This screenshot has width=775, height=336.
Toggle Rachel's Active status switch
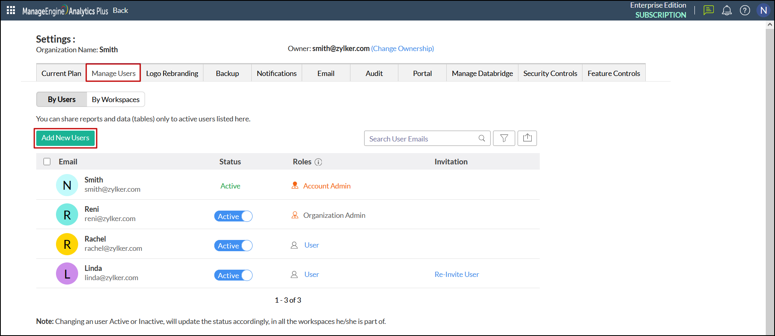233,246
